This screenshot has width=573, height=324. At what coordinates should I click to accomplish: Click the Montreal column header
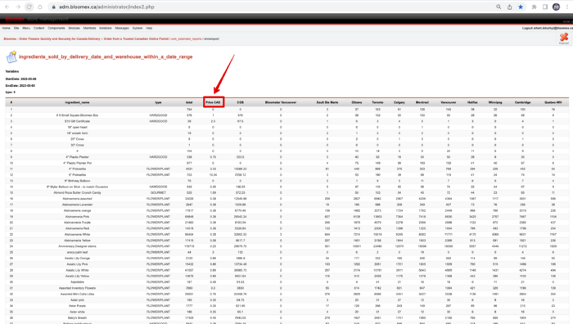tap(422, 102)
